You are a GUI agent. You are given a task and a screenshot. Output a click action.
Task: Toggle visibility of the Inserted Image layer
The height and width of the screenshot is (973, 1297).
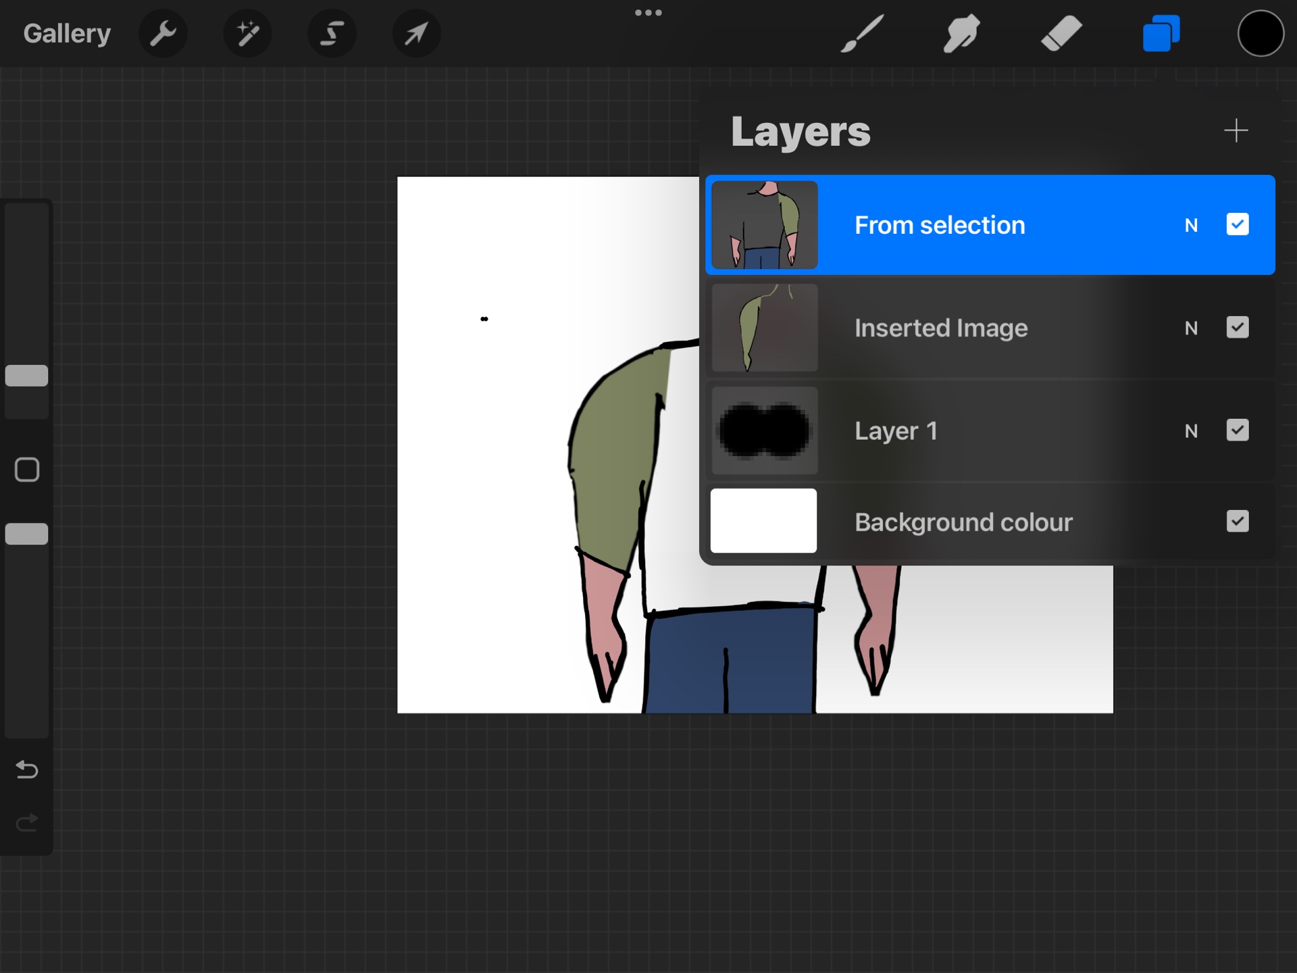tap(1238, 328)
